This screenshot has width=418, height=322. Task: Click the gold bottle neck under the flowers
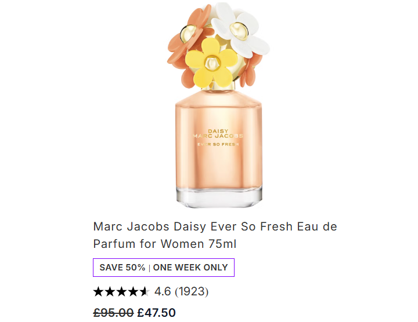click(219, 87)
